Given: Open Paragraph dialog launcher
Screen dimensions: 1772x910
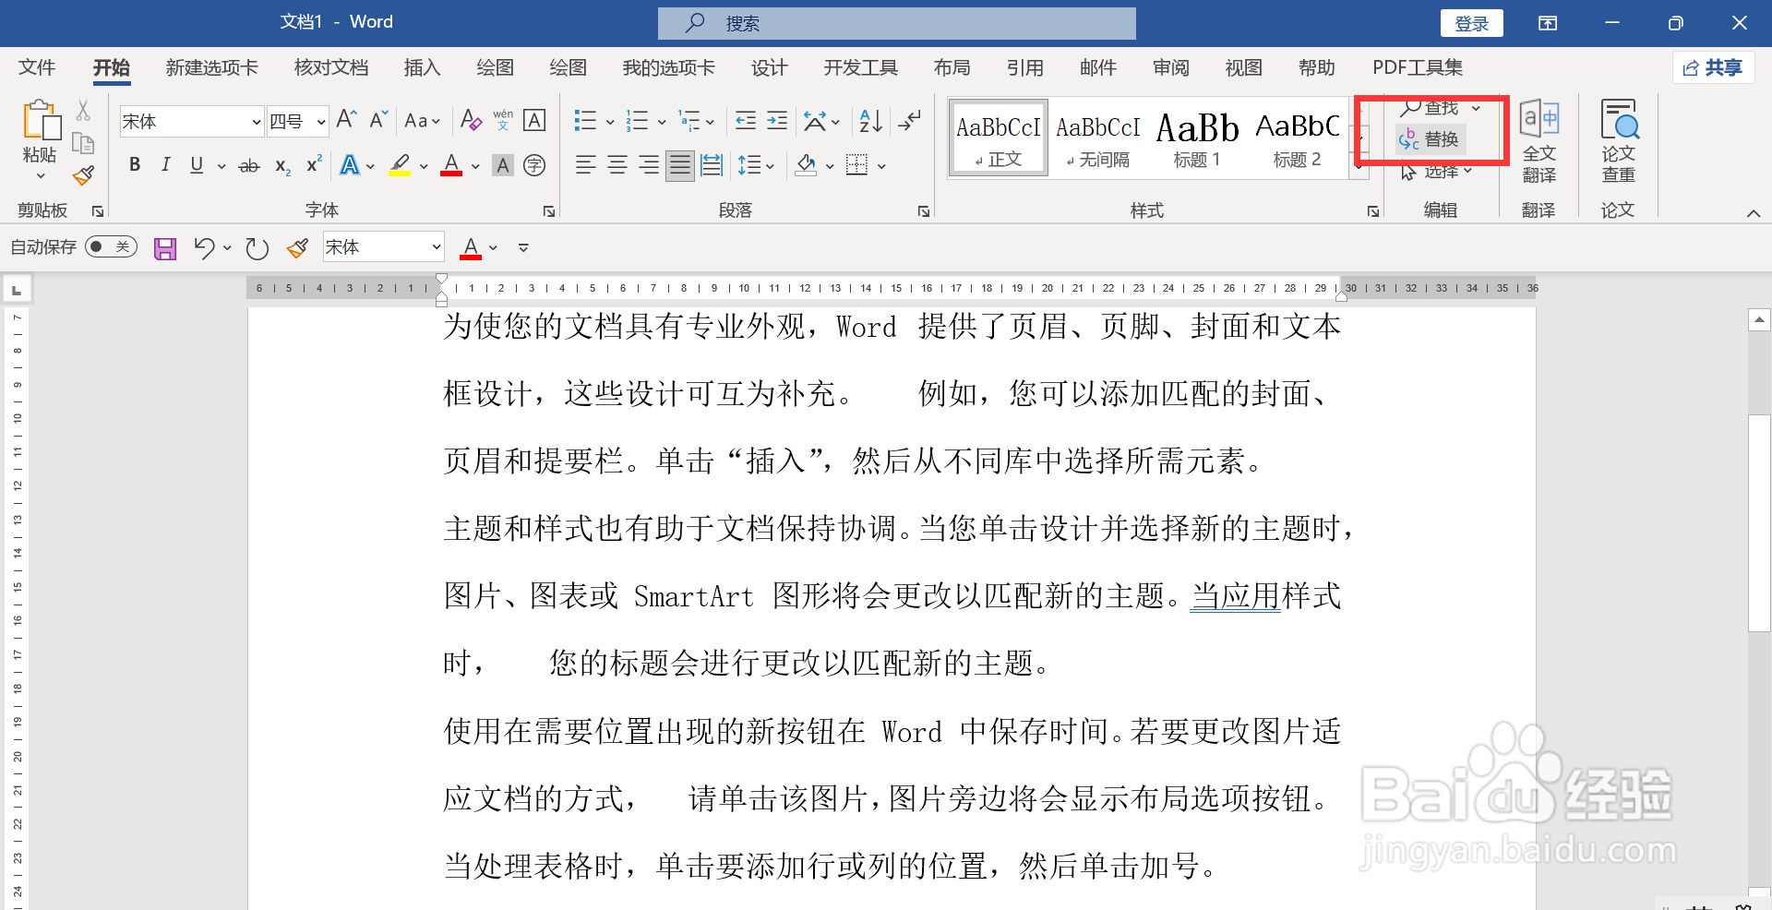Looking at the screenshot, I should pyautogui.click(x=924, y=211).
